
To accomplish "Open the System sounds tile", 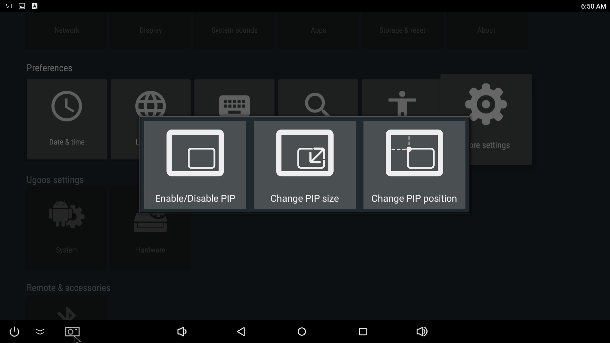I will pyautogui.click(x=234, y=30).
